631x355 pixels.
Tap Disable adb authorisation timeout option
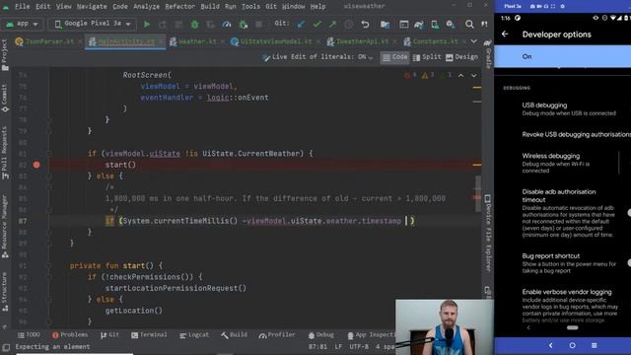[x=569, y=213]
